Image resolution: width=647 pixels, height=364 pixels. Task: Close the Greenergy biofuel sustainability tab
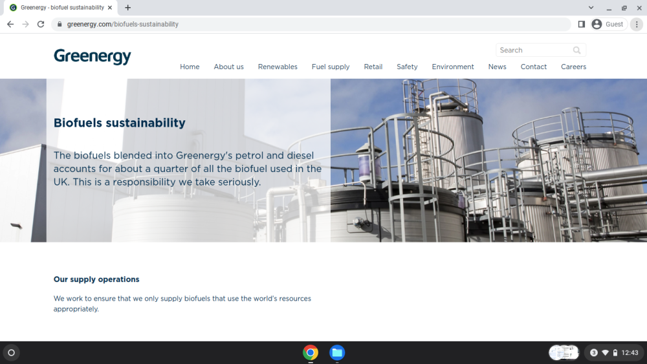pyautogui.click(x=110, y=7)
